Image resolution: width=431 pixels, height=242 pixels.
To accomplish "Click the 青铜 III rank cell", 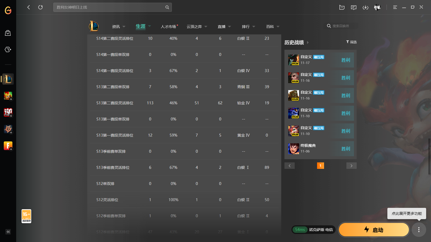I will pyautogui.click(x=244, y=87).
